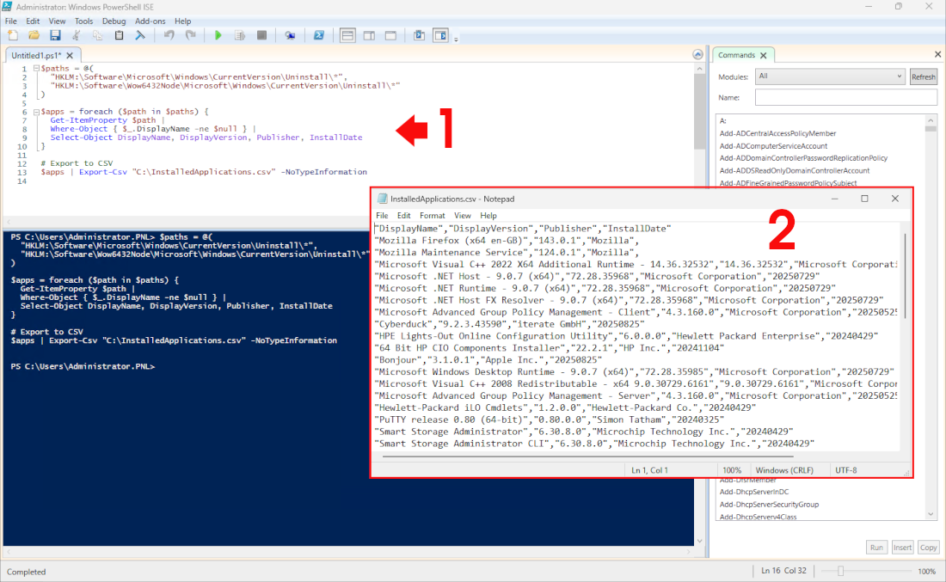Click the New Script toolbar icon

pos(12,35)
